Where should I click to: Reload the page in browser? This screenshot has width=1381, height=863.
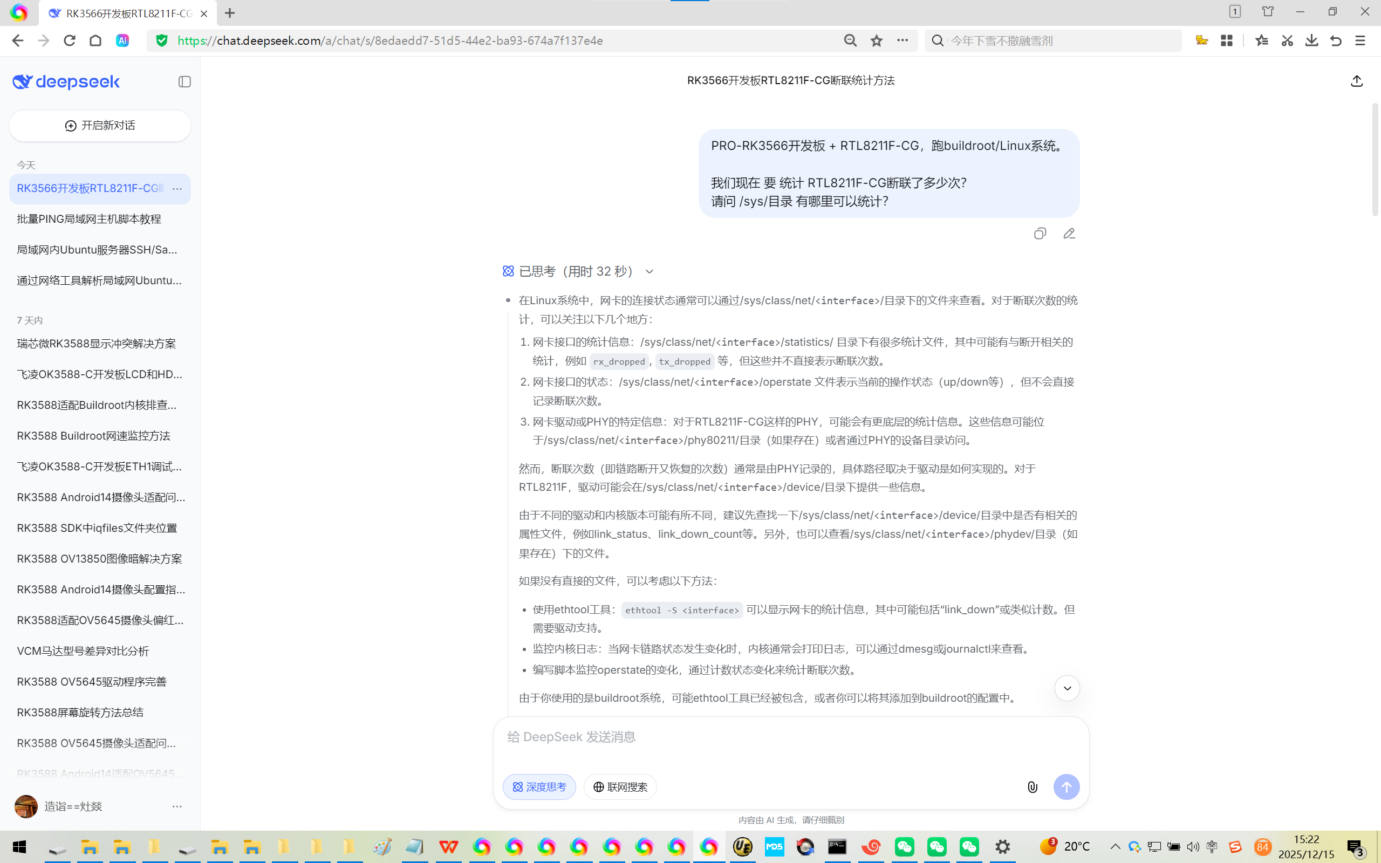click(x=70, y=40)
